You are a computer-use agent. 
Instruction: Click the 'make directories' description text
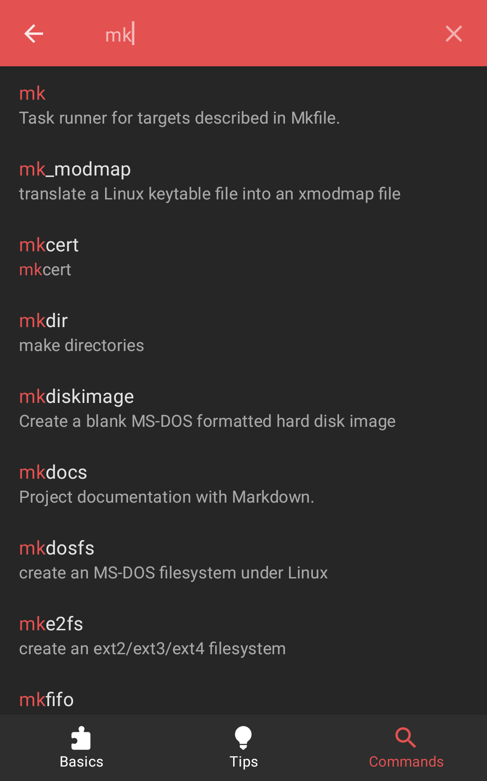coord(82,346)
